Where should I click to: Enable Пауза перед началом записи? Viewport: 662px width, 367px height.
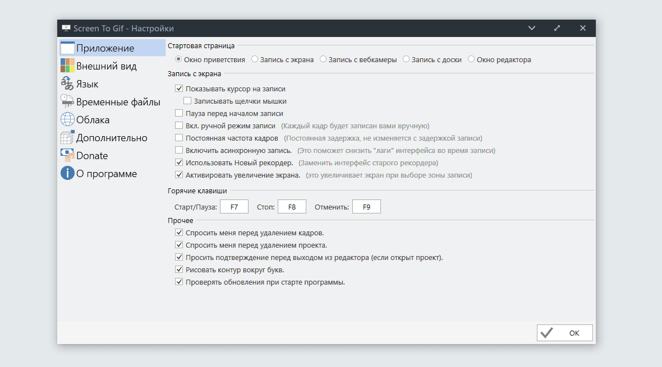coord(180,113)
